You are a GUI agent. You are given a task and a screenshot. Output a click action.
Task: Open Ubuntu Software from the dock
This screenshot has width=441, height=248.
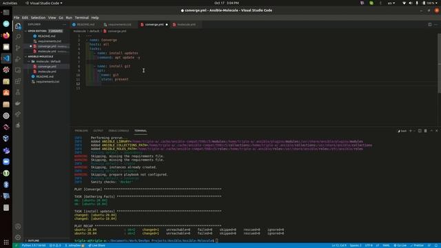6,92
